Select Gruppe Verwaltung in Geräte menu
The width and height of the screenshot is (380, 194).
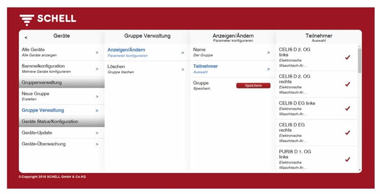(62, 110)
